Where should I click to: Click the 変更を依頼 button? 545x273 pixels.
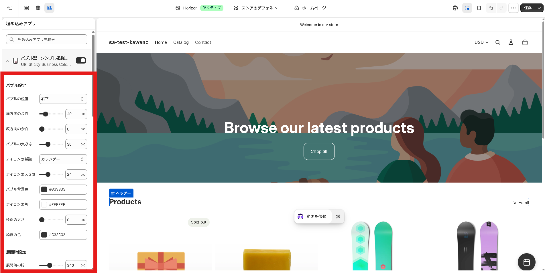[x=313, y=217]
